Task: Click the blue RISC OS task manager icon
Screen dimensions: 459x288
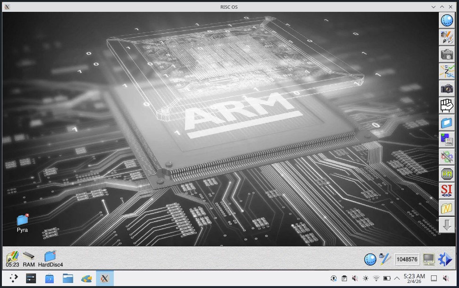Action: (445, 259)
